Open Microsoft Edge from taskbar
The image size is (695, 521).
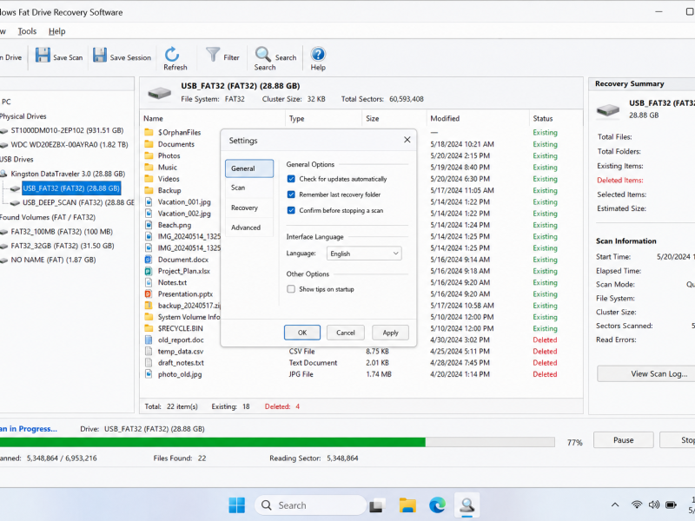(x=437, y=505)
